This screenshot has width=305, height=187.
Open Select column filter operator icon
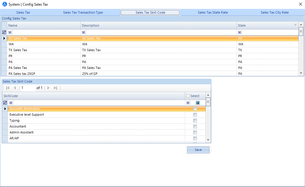tap(188, 103)
